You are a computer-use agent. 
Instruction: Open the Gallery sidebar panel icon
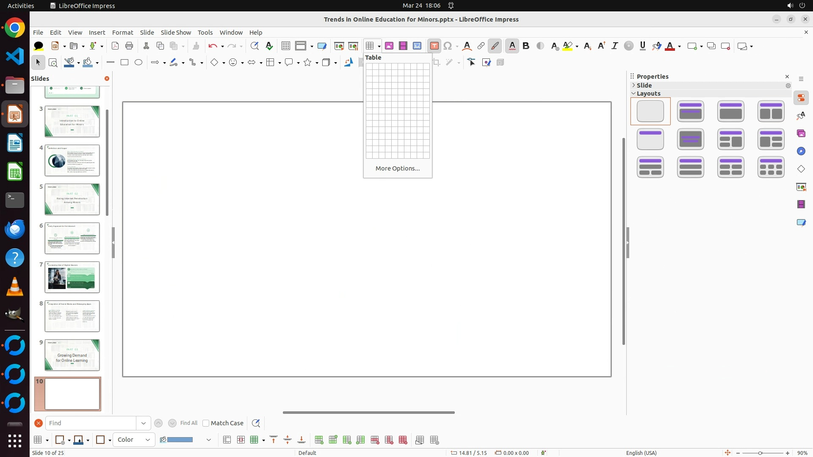801,134
